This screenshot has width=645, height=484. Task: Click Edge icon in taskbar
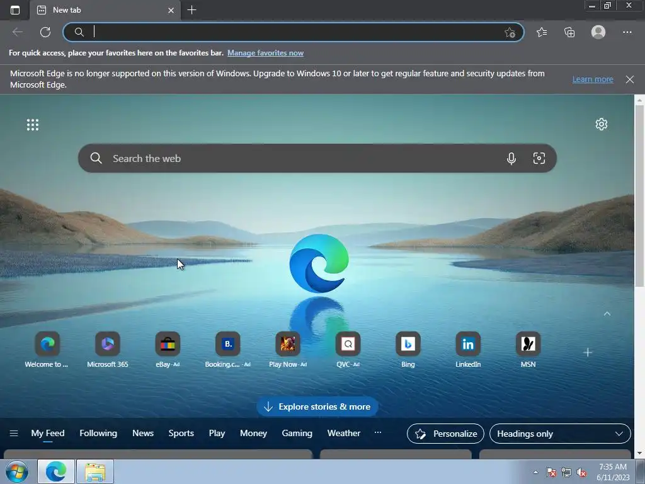[x=56, y=471]
